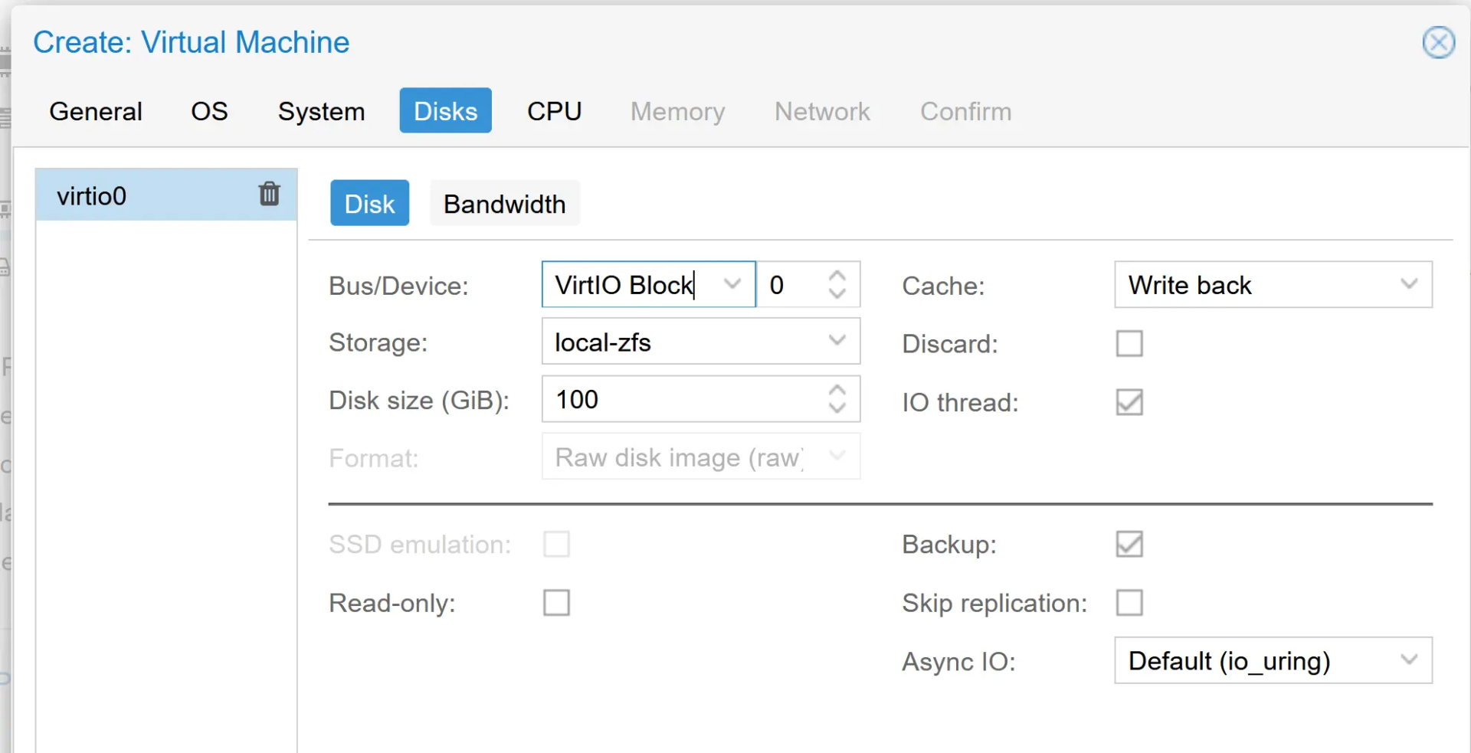Screen dimensions: 1471x753
Task: Enable the Discard checkbox
Action: tap(1129, 343)
